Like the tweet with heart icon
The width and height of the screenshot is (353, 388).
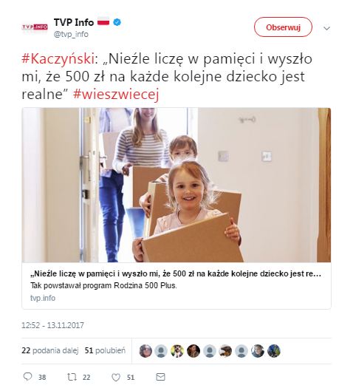116,377
